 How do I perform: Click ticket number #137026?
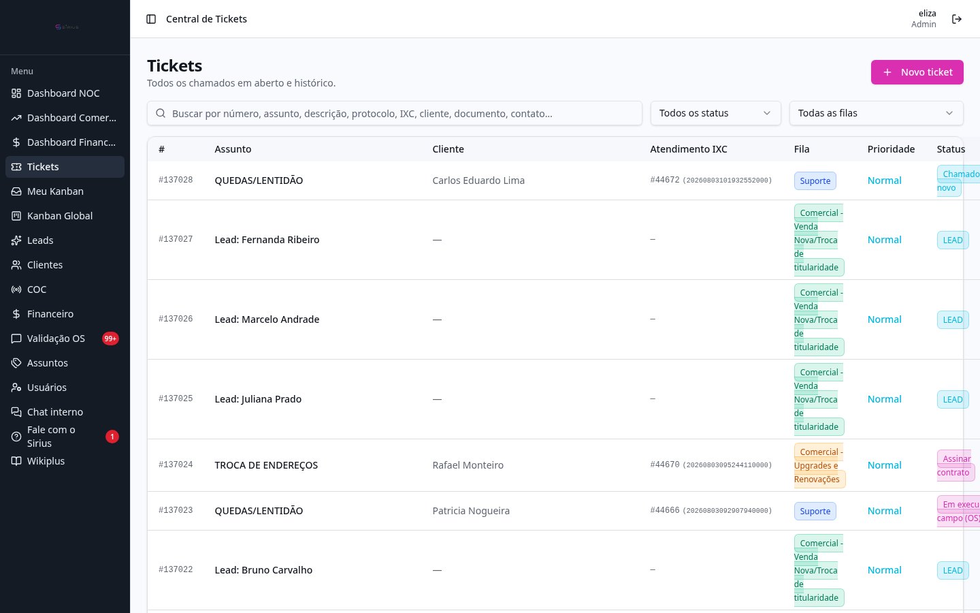(x=176, y=319)
